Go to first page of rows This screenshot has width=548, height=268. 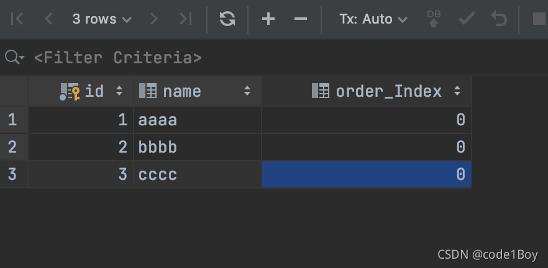[x=17, y=19]
